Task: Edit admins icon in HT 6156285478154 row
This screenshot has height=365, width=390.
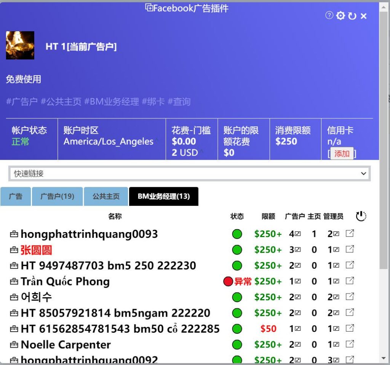Action: [x=336, y=329]
